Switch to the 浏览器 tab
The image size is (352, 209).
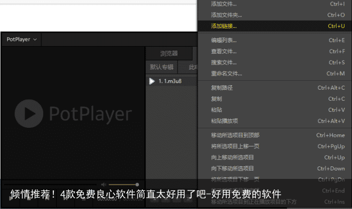(169, 54)
